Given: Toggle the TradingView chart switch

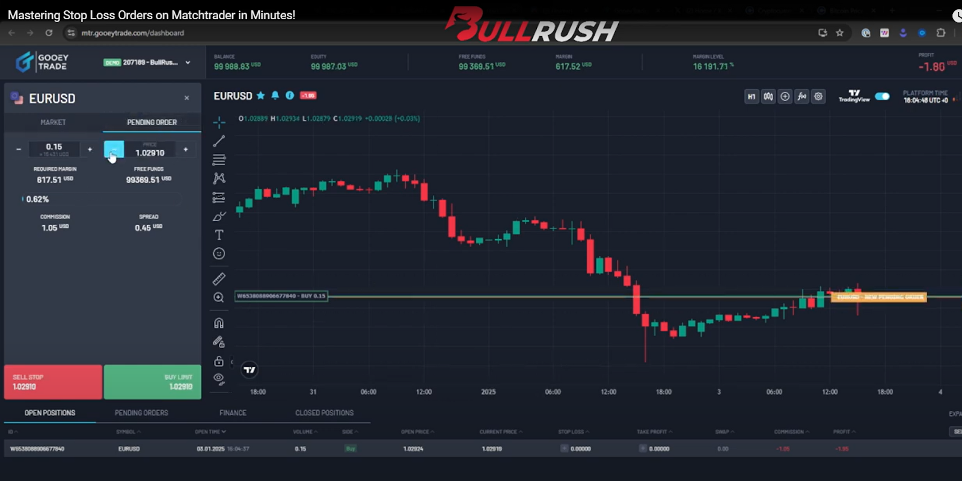Looking at the screenshot, I should [x=882, y=96].
